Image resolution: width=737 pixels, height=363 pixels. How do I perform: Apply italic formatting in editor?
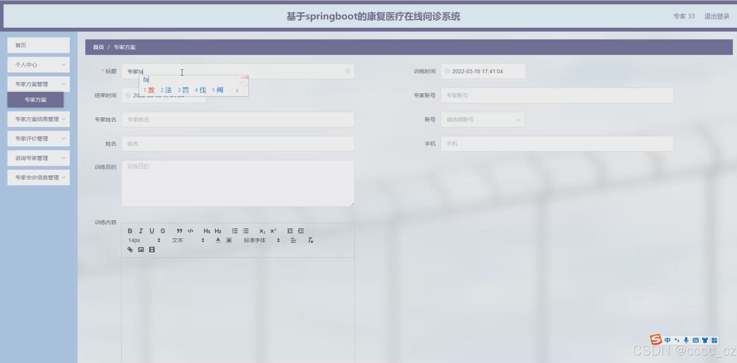(x=141, y=231)
